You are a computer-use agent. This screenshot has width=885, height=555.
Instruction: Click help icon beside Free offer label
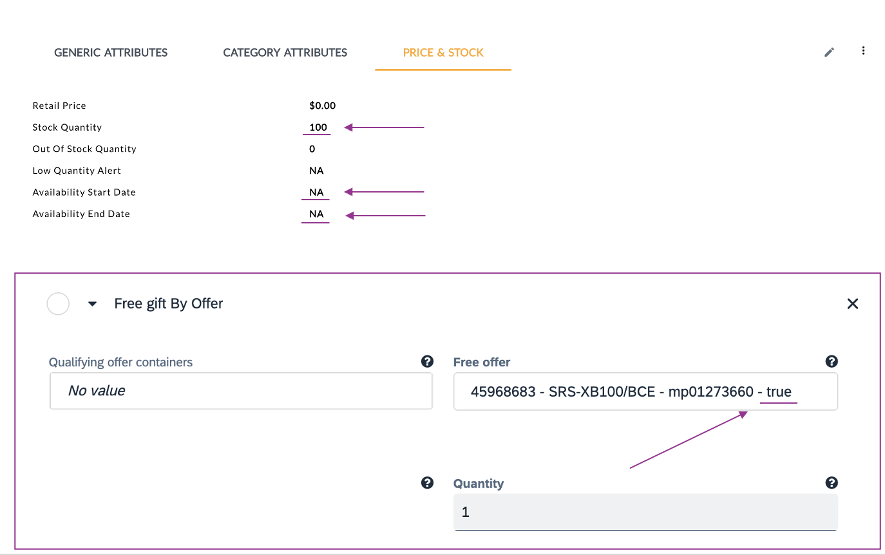coord(831,362)
